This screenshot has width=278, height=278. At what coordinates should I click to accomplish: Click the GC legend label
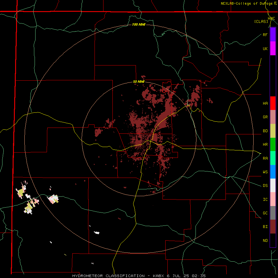[x=265, y=213]
